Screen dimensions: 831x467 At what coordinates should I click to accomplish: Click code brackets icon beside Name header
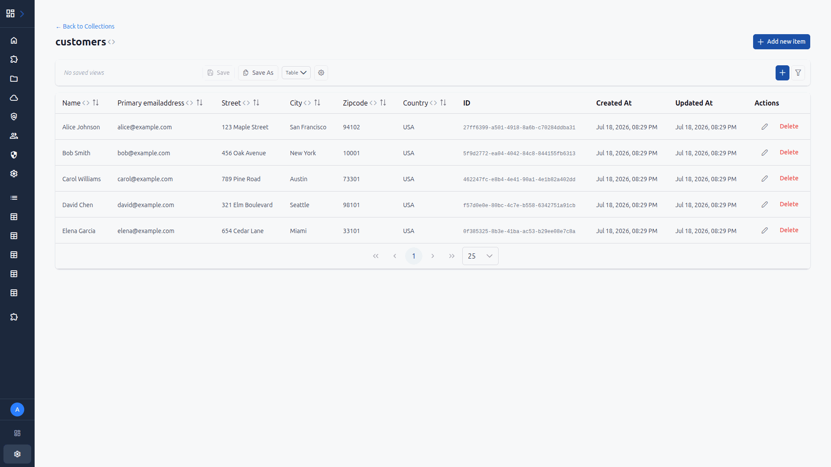click(x=86, y=103)
